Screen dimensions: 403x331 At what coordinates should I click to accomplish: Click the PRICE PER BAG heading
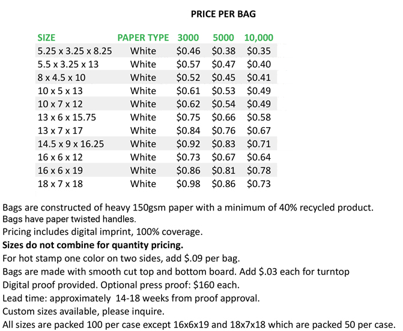click(223, 14)
